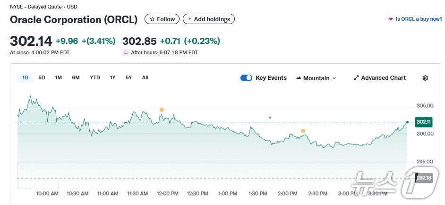Viewport: 445px width, 205px height.
Task: Click the chart settings gear icon
Action: tap(425, 78)
